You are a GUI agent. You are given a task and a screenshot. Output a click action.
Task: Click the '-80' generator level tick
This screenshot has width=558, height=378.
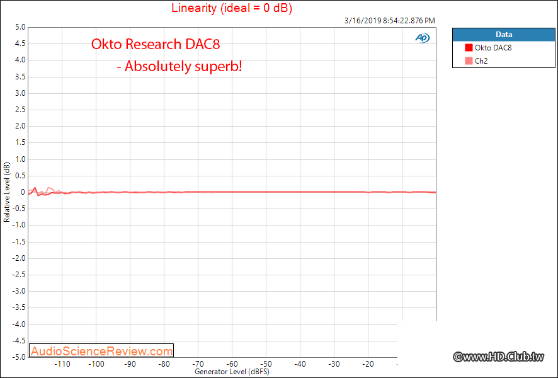pyautogui.click(x=164, y=364)
